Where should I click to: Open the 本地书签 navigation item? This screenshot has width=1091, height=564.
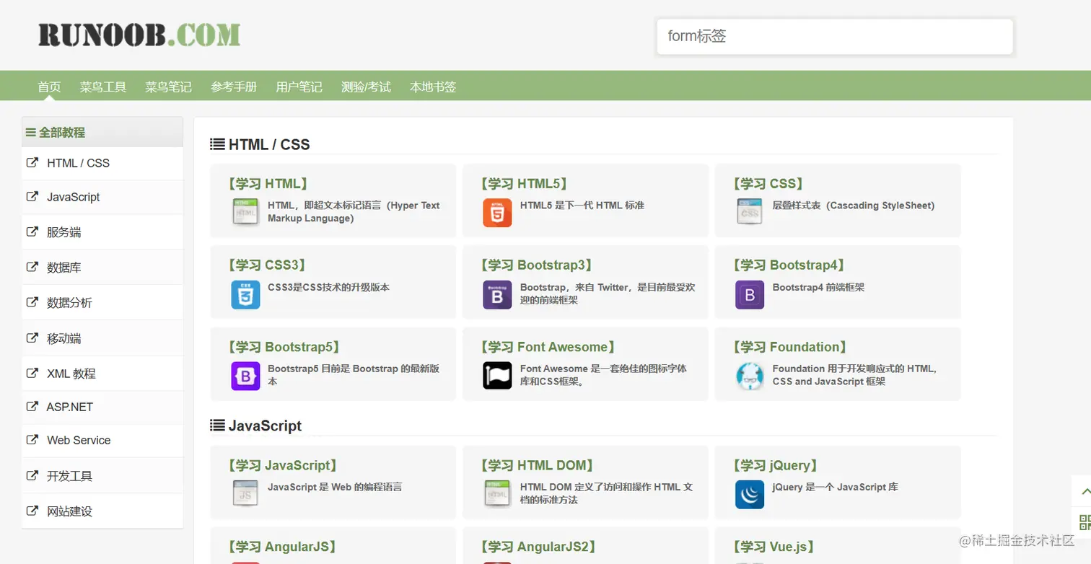click(x=433, y=87)
